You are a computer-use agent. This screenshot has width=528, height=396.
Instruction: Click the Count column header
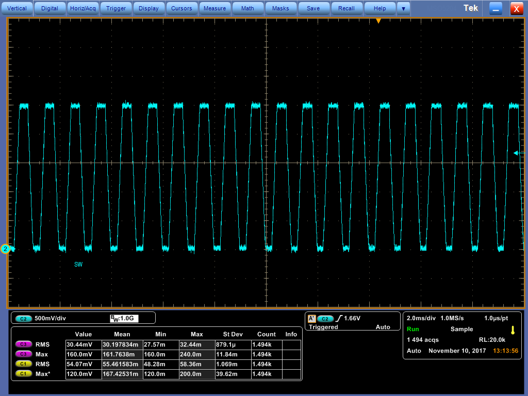click(x=267, y=334)
